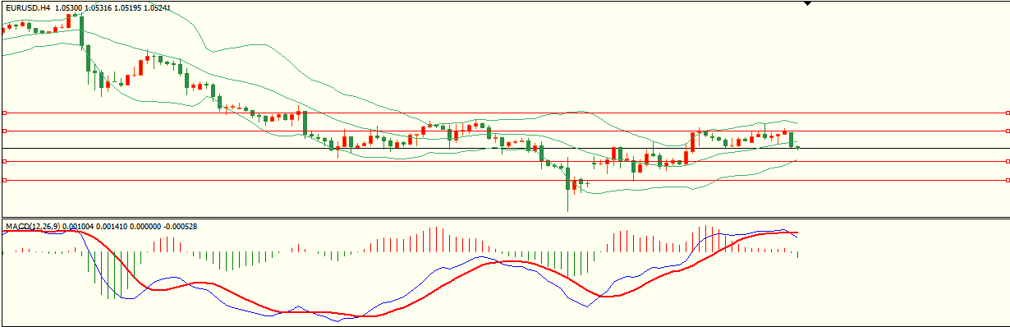Grab left handle of topmost horizontal line
The image size is (1010, 327).
click(4, 113)
